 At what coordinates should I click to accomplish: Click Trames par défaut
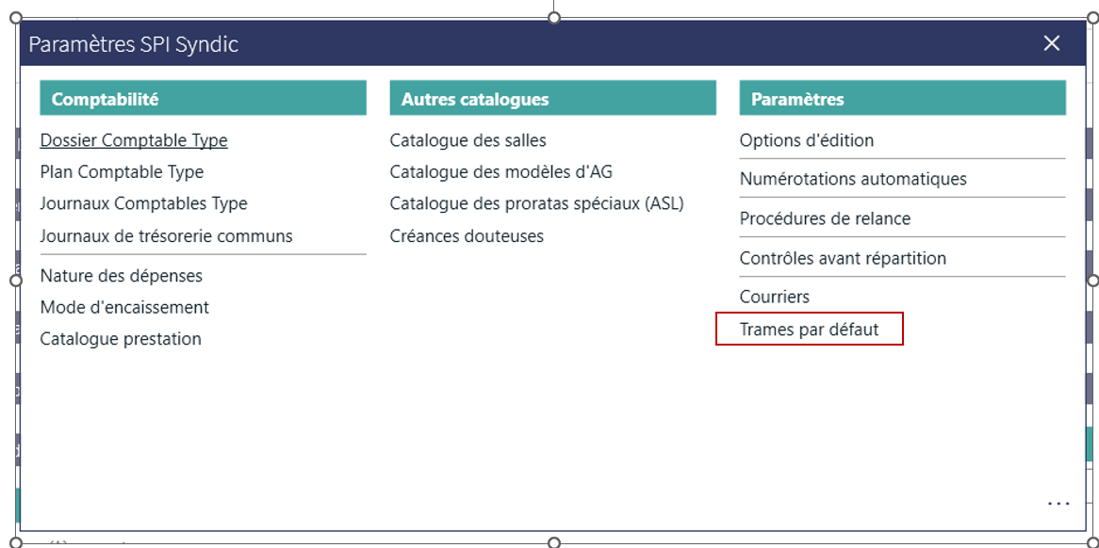pyautogui.click(x=809, y=330)
